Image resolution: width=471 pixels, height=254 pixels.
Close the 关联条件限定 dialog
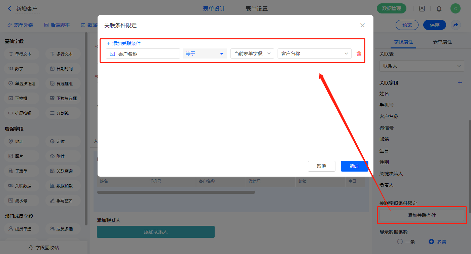[x=362, y=25]
